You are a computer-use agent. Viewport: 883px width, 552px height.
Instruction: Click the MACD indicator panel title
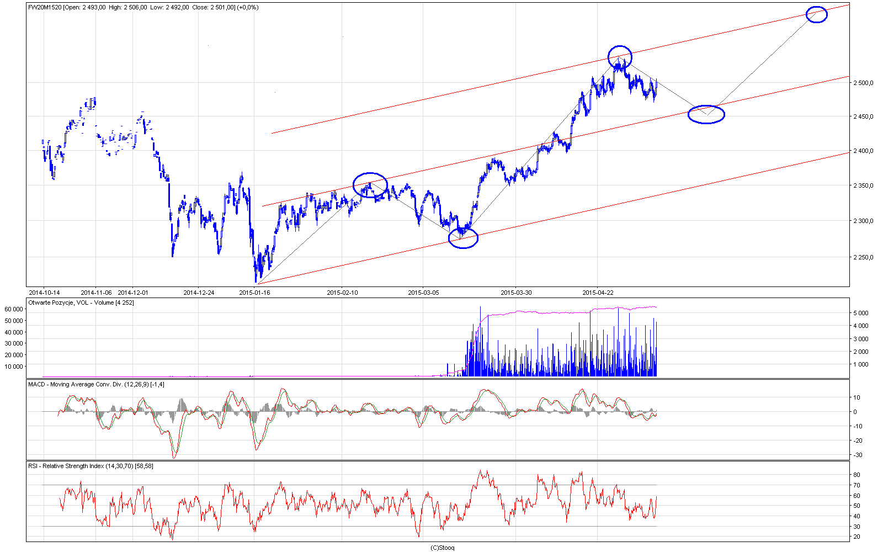(x=97, y=384)
